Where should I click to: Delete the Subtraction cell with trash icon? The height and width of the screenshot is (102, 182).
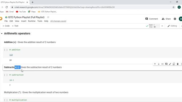[177, 64]
